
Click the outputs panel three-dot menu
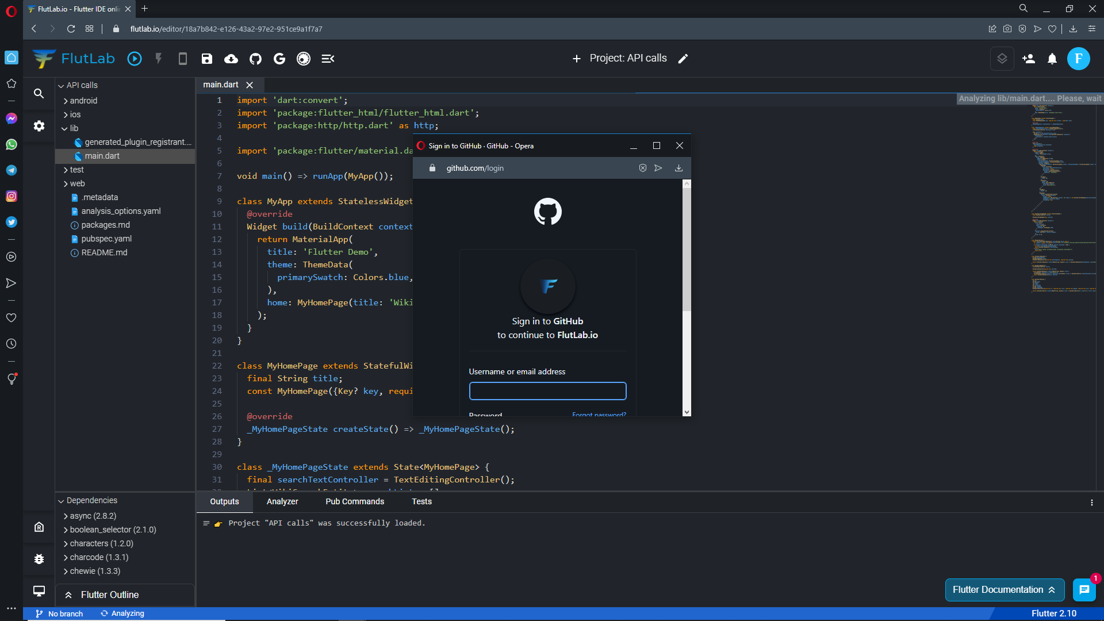click(x=1092, y=503)
